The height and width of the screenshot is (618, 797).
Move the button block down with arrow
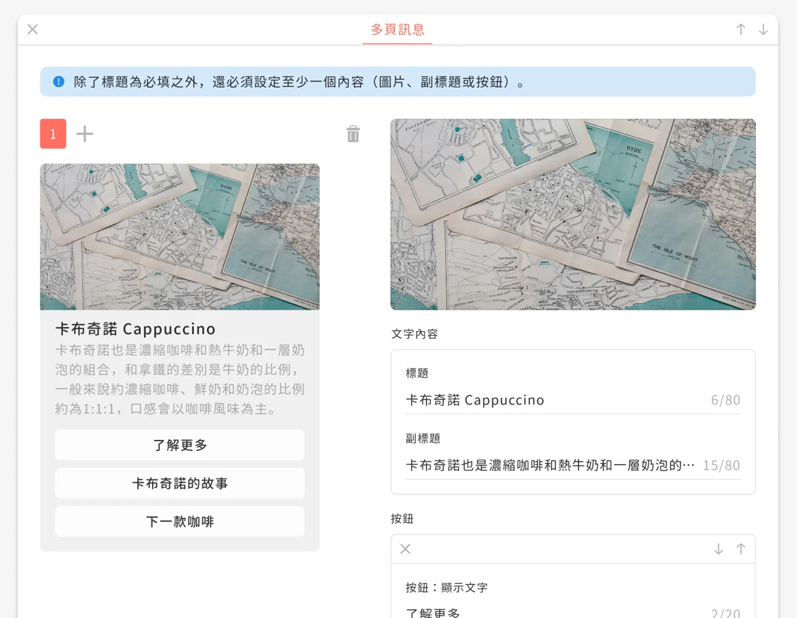[719, 549]
